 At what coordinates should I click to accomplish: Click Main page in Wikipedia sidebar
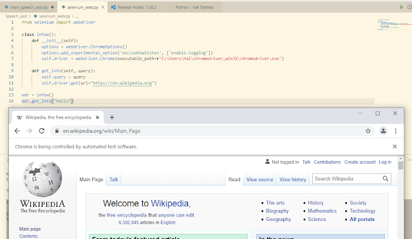pyautogui.click(x=30, y=229)
